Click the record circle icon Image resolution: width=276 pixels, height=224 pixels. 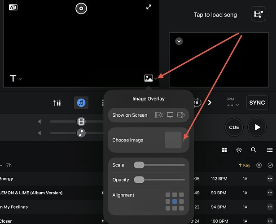point(81,8)
